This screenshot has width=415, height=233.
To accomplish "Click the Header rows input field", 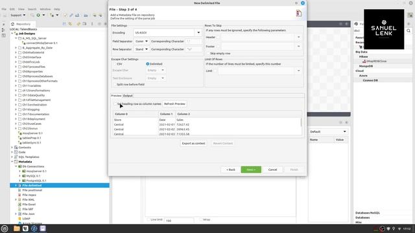I will click(x=258, y=38).
